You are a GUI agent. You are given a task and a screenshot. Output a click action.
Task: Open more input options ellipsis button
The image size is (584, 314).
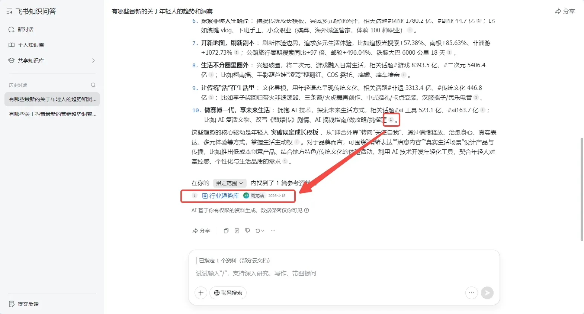click(x=471, y=293)
